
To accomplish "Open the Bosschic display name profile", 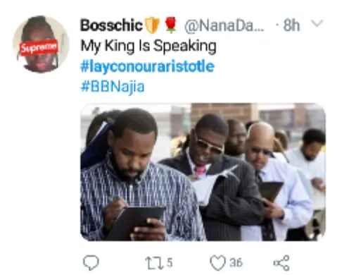I will pos(111,25).
